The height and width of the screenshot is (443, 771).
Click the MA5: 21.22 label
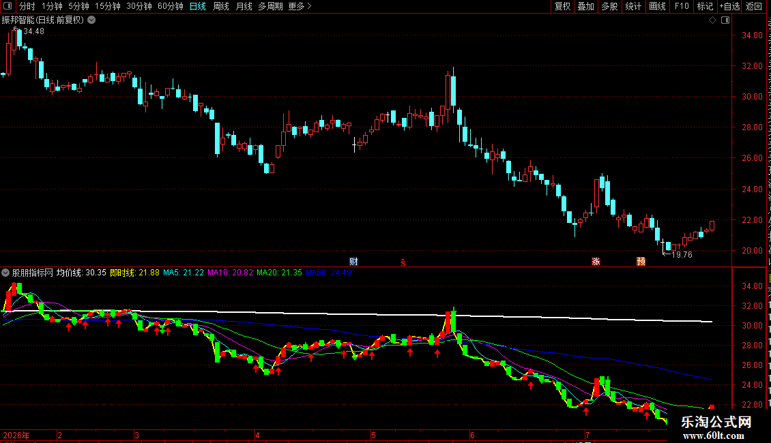point(184,273)
